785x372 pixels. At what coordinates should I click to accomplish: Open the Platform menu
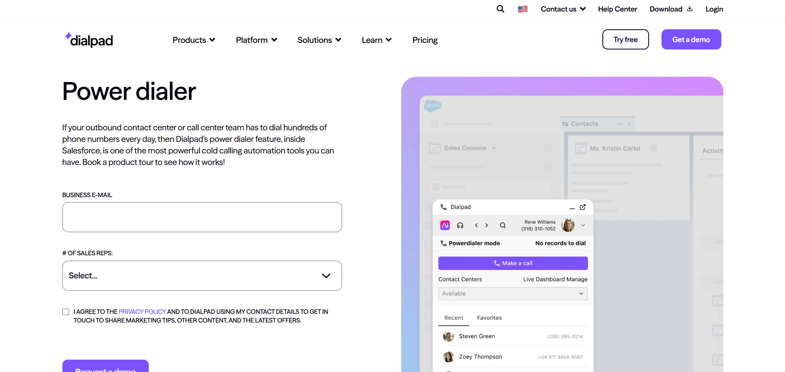[x=257, y=40]
